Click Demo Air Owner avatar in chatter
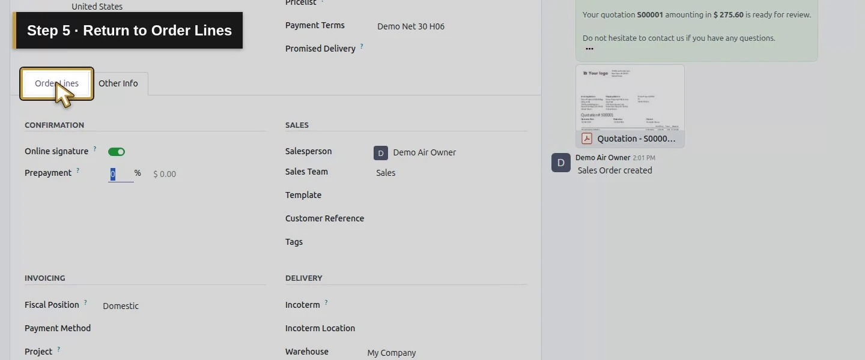 (561, 163)
